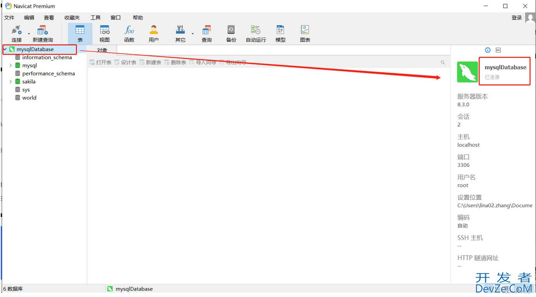The width and height of the screenshot is (536, 297).
Task: Click the world database icon
Action: coord(17,98)
